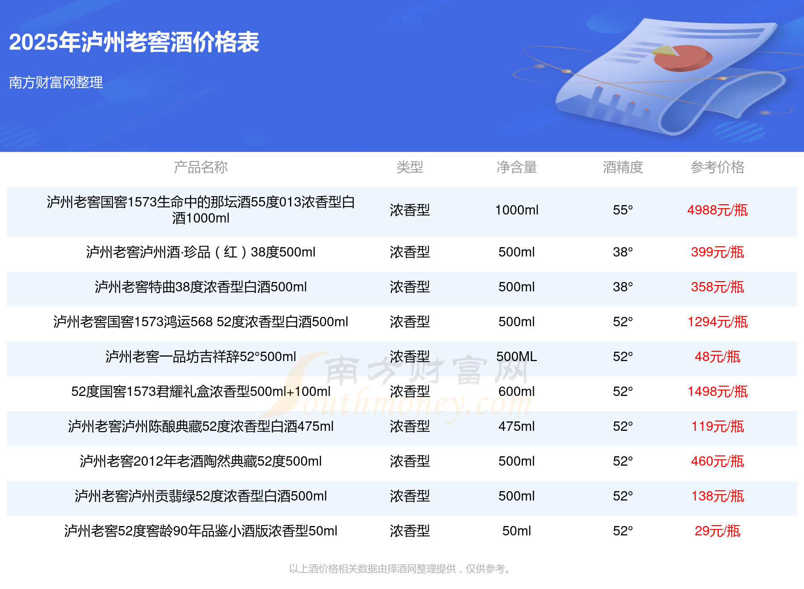Select the 参考价格 column header

(717, 167)
